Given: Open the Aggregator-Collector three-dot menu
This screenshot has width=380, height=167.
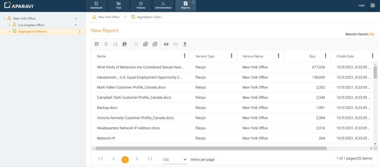Looking at the screenshot, I should pyautogui.click(x=80, y=31).
